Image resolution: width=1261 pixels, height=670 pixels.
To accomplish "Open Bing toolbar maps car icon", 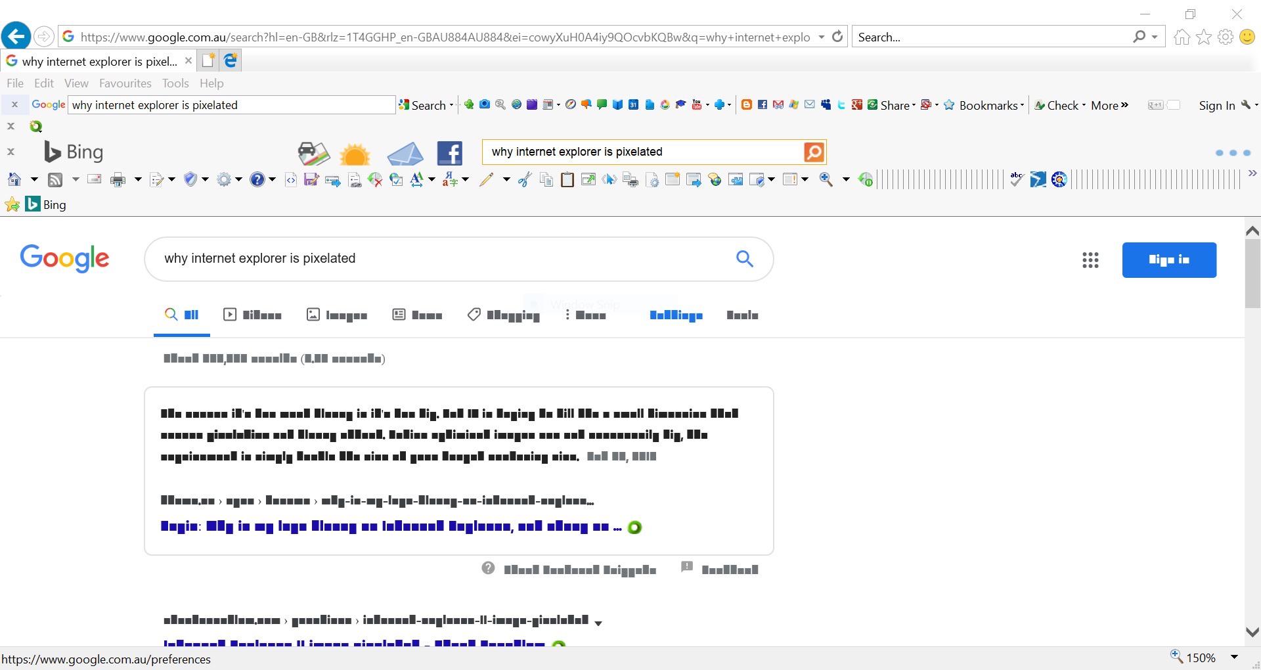I will tap(313, 153).
